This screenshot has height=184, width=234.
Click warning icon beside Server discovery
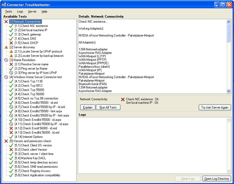pos(6,47)
